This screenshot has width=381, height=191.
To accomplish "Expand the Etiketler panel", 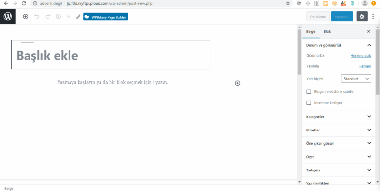I will tap(339, 130).
